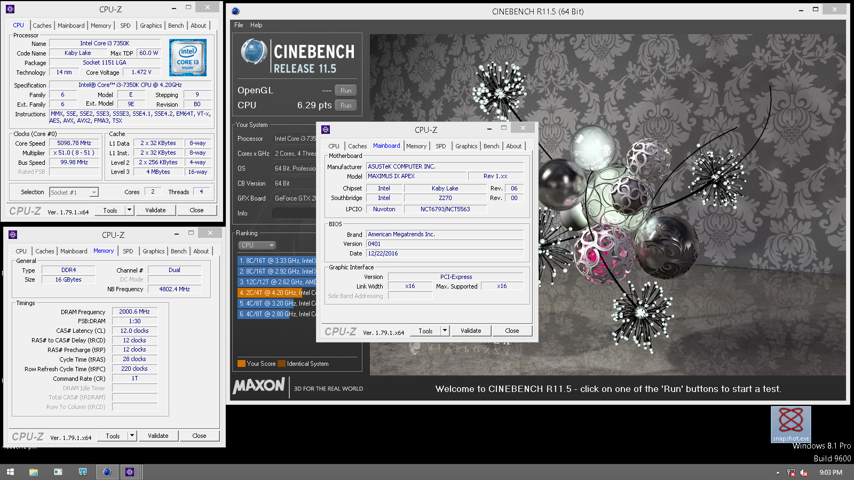
Task: Minimize the Cinebench window
Action: pyautogui.click(x=801, y=10)
